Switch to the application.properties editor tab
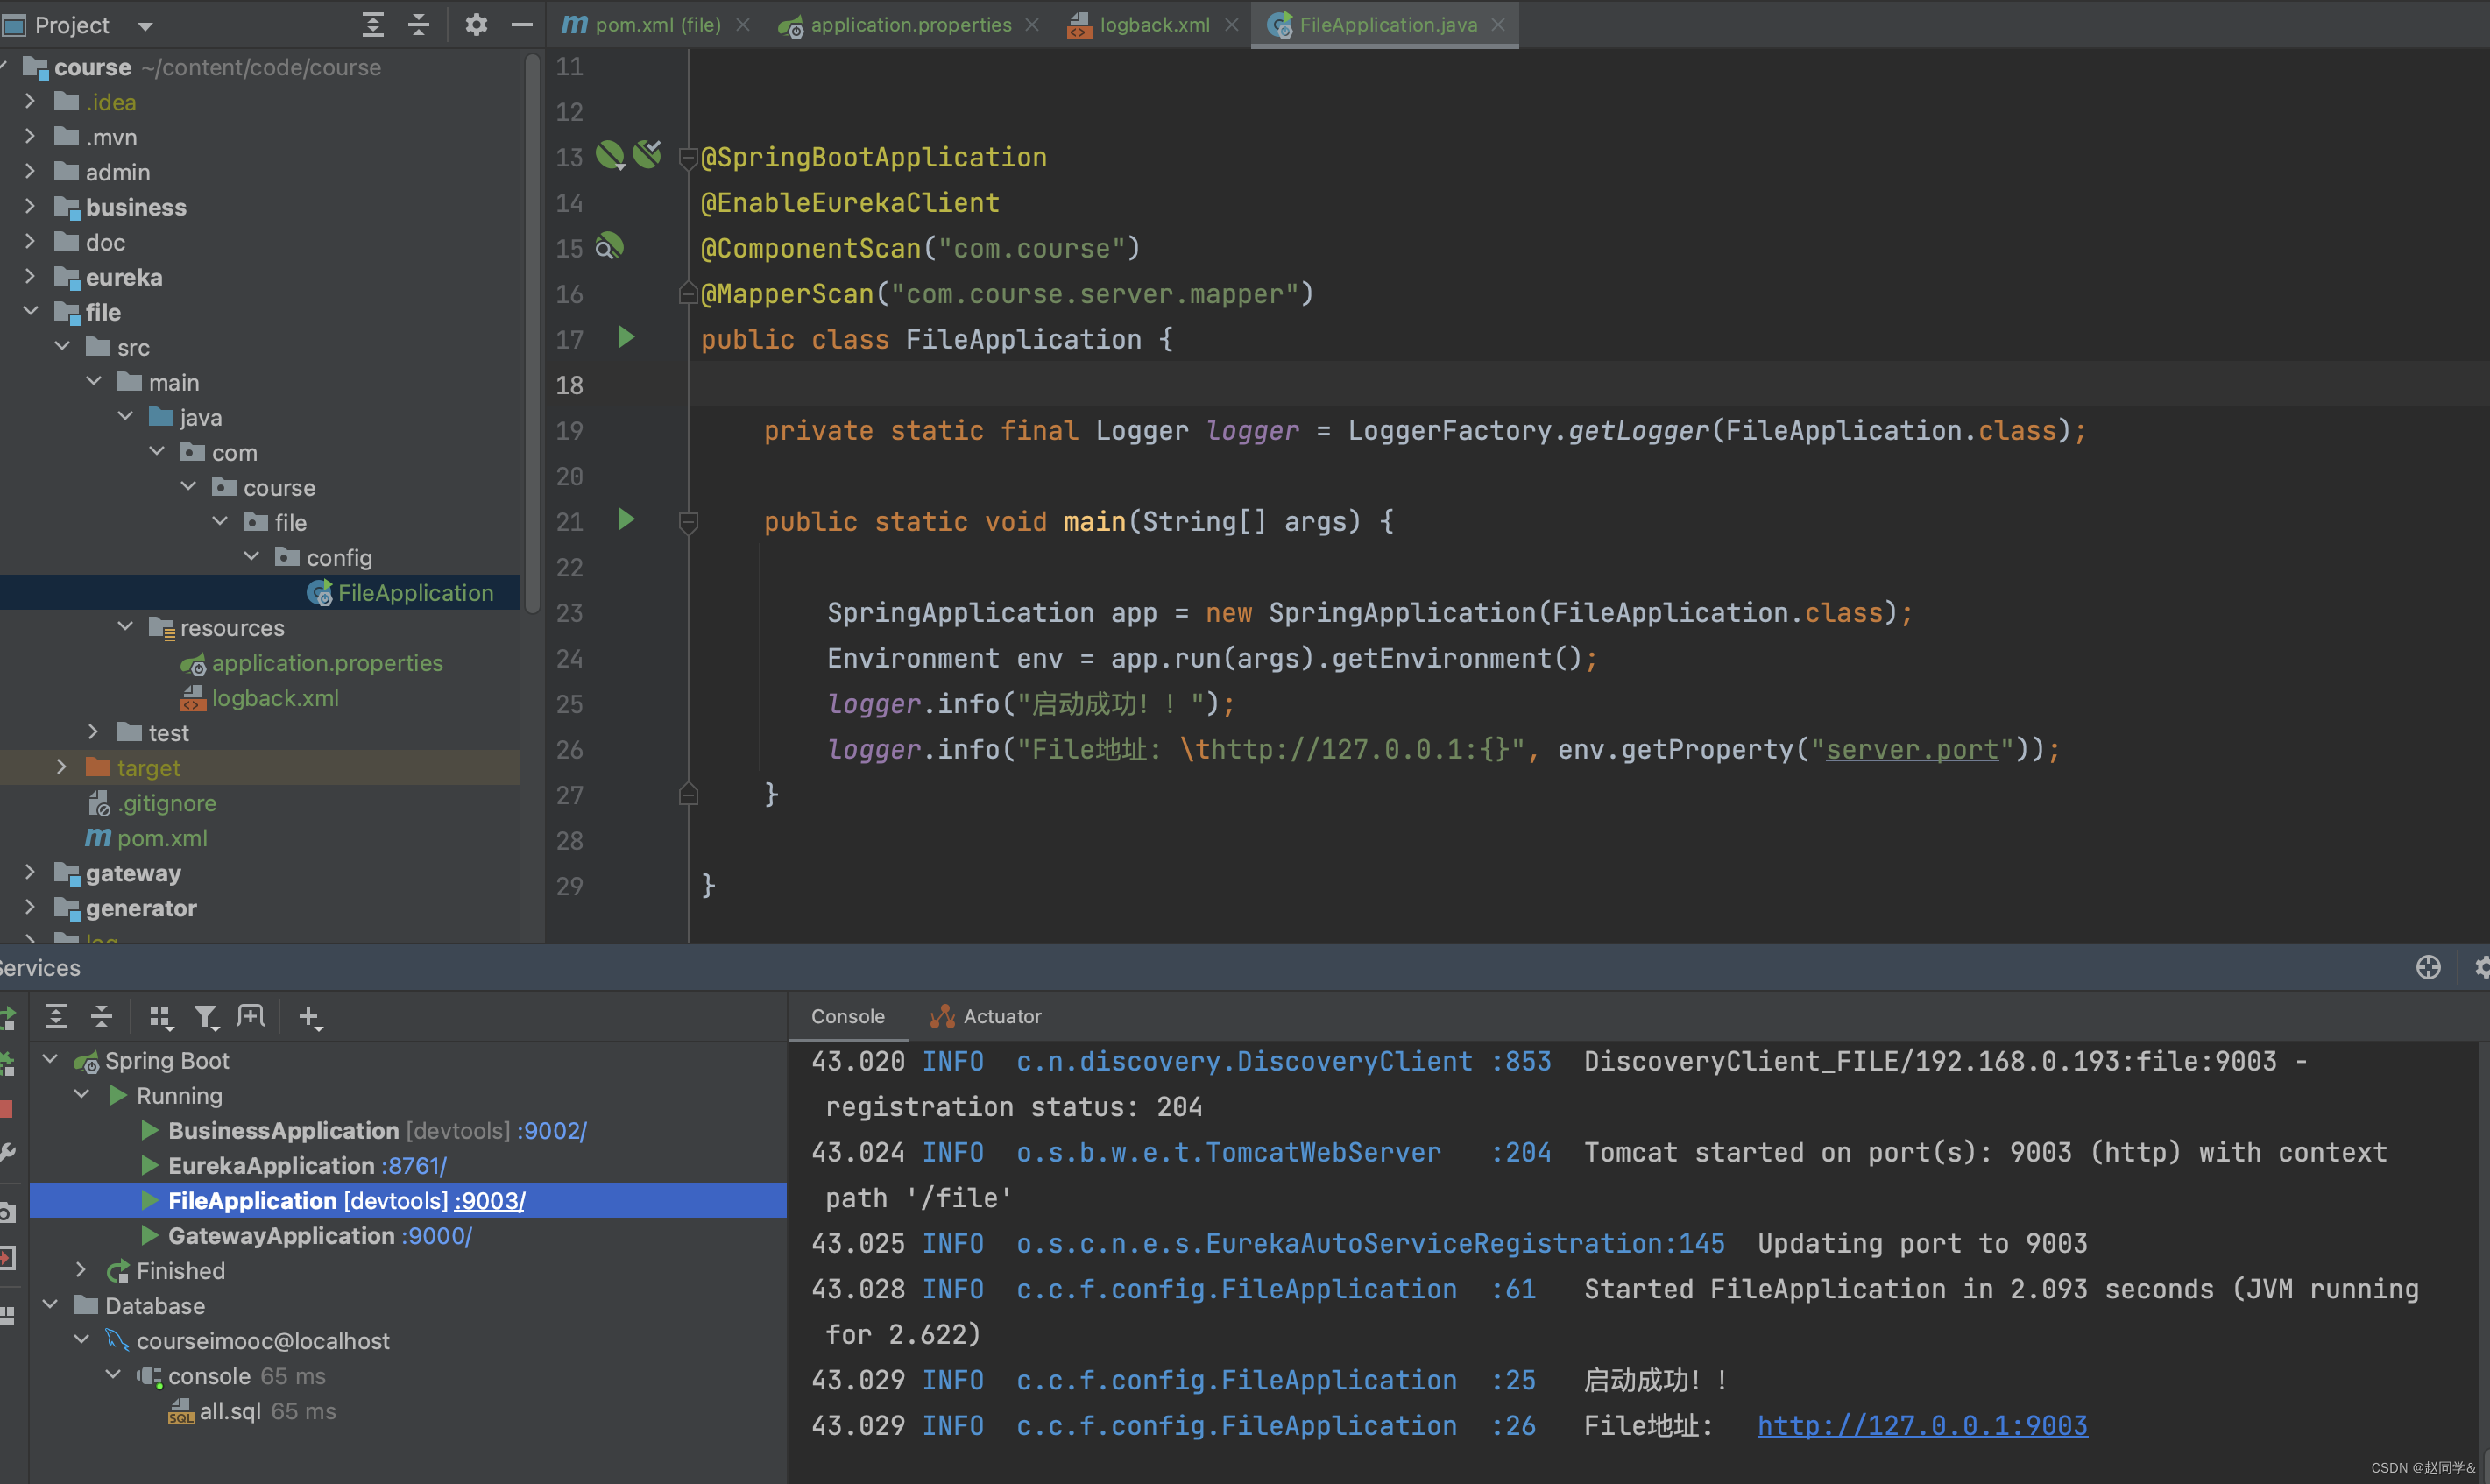 (910, 25)
